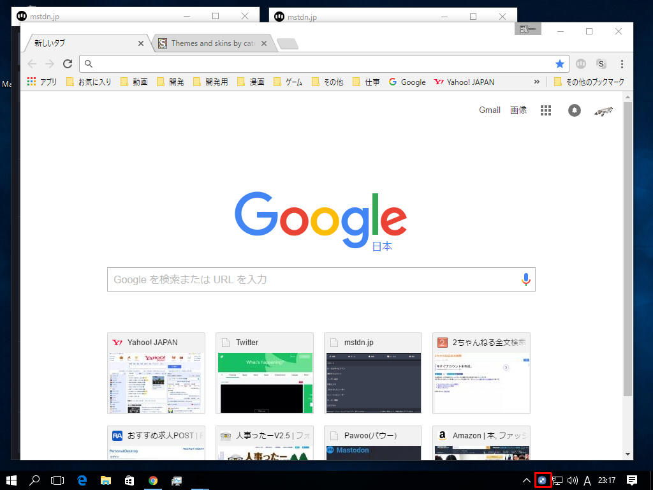Open the monitor app on taskbar
Viewport: 653px width, 490px height.
[177, 480]
